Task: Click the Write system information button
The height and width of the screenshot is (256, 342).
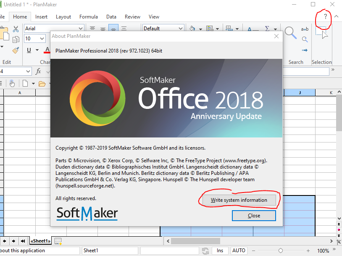Action: 239,200
